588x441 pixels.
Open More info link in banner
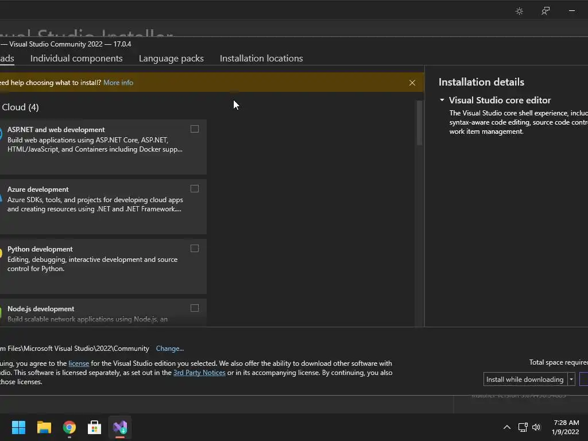[118, 83]
